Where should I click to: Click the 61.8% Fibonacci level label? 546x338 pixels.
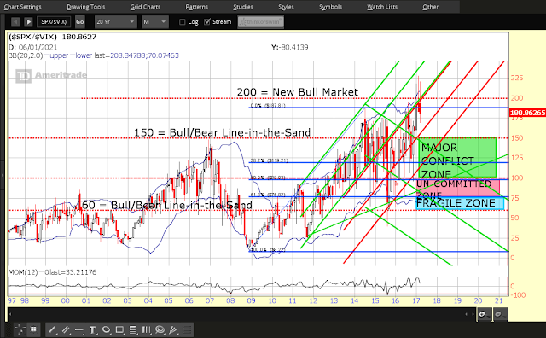(268, 195)
